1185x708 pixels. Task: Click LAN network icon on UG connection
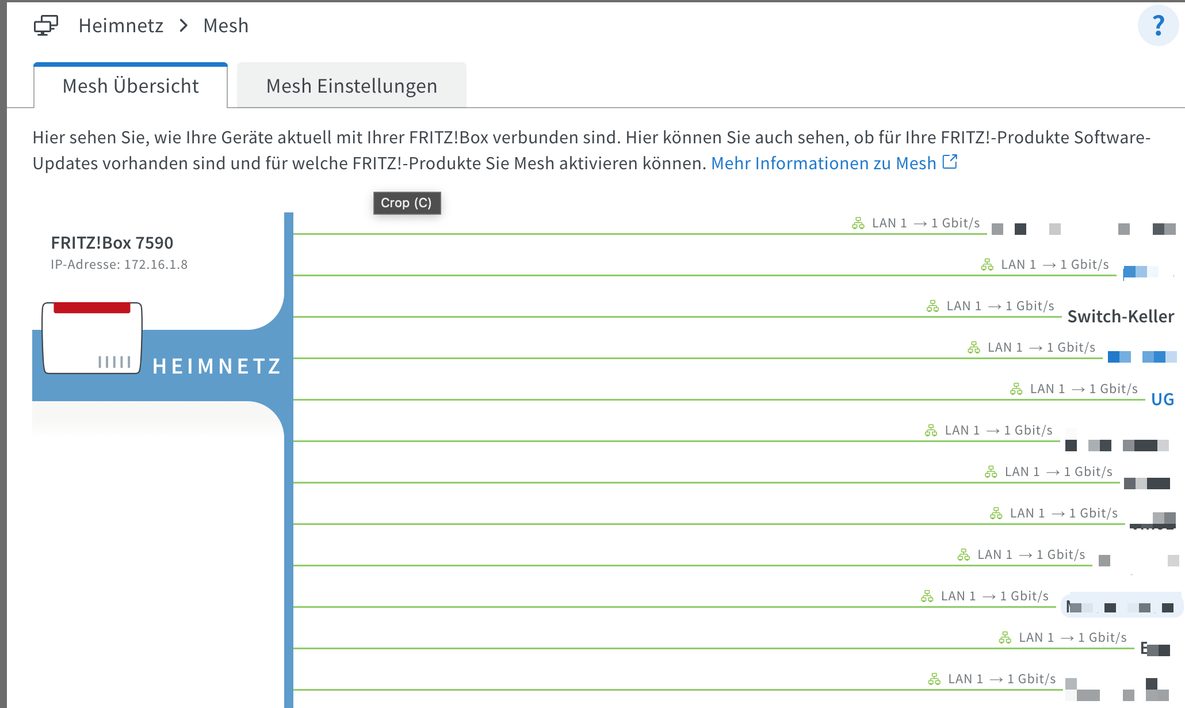pos(1016,389)
